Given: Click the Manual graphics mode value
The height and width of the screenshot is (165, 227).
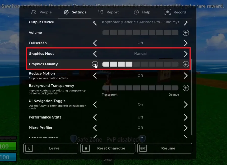Looking at the screenshot, I should 140,54.
